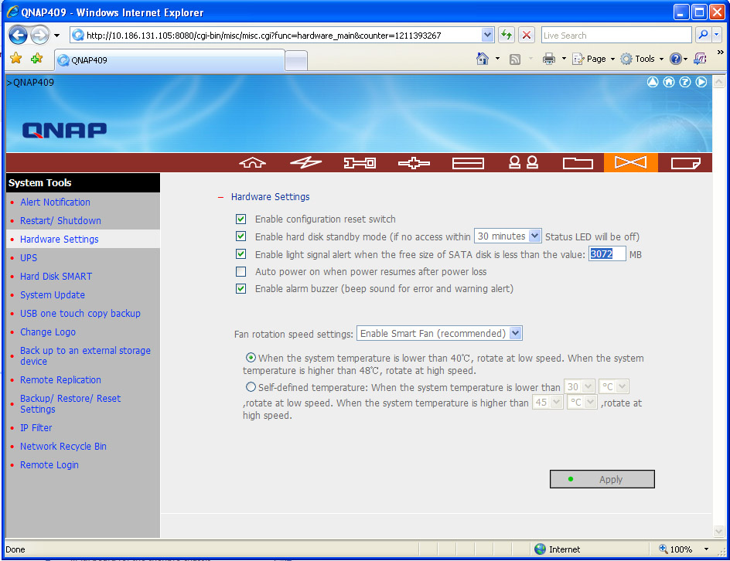
Task: Go forward with the browser Forward button
Action: coord(40,35)
